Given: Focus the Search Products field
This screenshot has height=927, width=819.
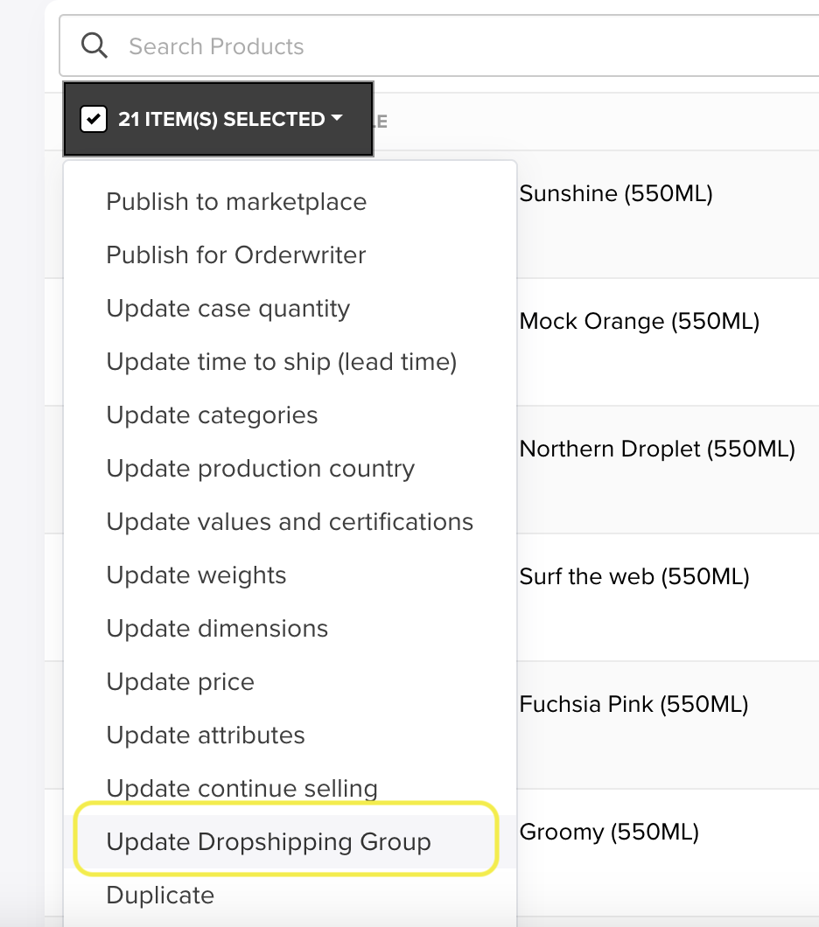Looking at the screenshot, I should click(438, 46).
